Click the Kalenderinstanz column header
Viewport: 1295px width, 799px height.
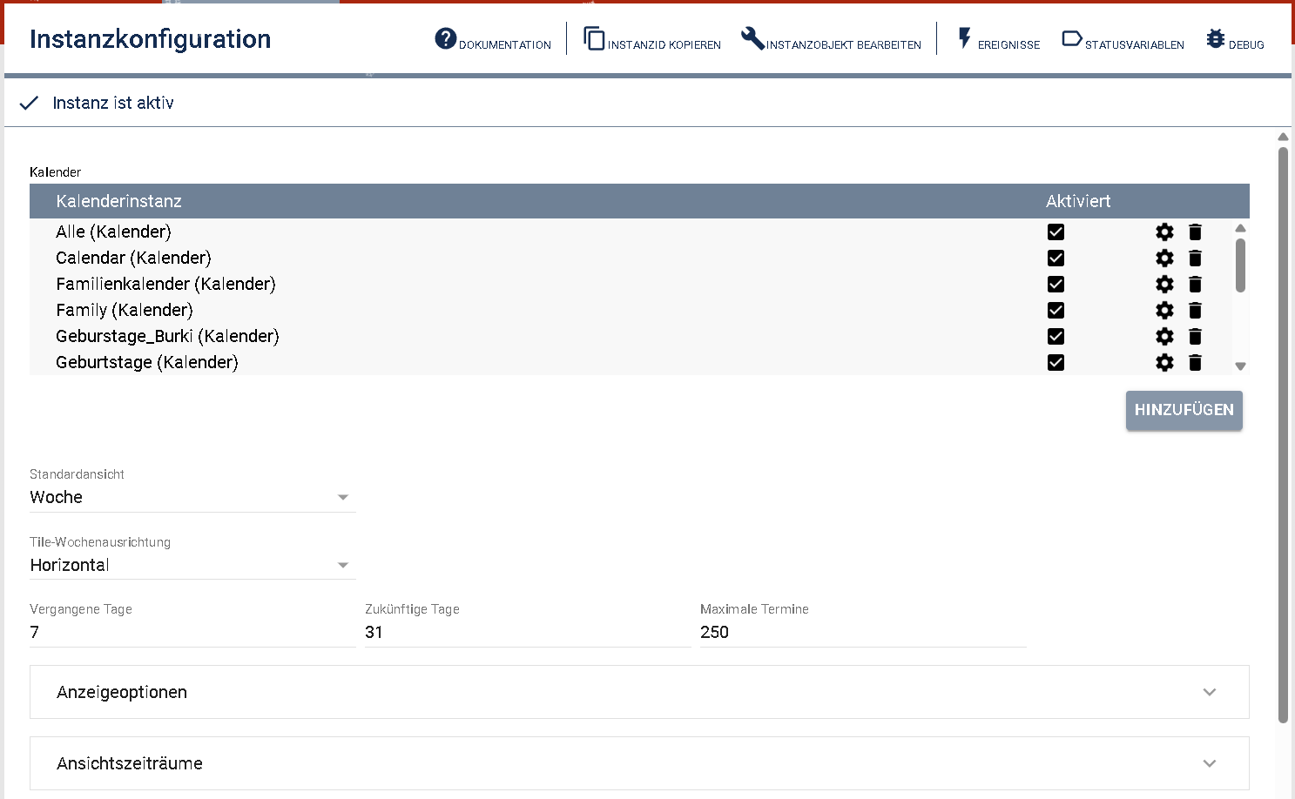point(118,201)
